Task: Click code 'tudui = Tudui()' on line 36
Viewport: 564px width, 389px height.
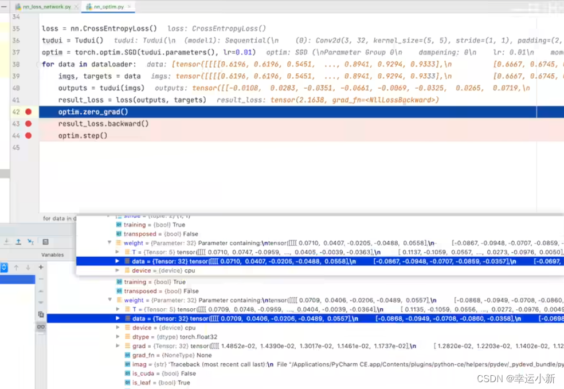Action: pyautogui.click(x=72, y=40)
